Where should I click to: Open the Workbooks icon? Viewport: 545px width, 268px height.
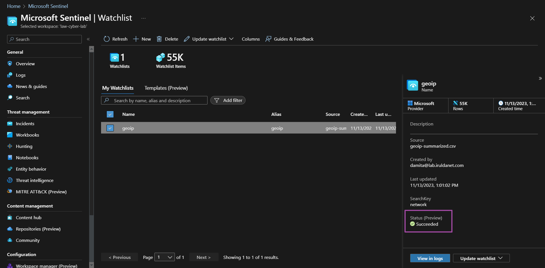click(10, 135)
